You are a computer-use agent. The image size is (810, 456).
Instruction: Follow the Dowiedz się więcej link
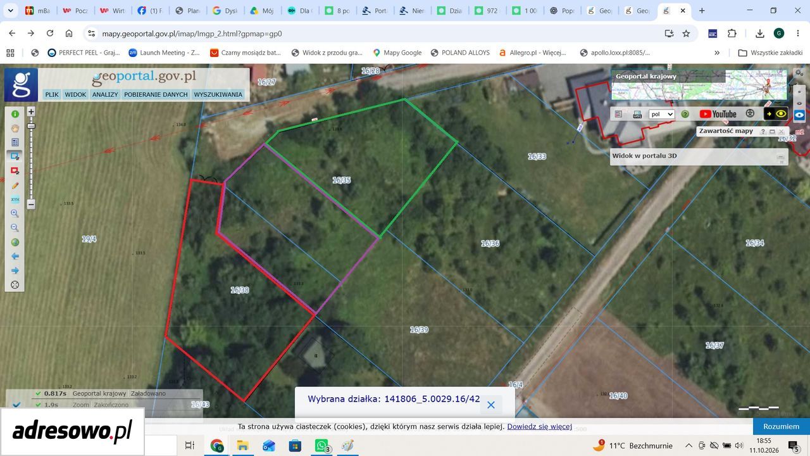pos(539,426)
